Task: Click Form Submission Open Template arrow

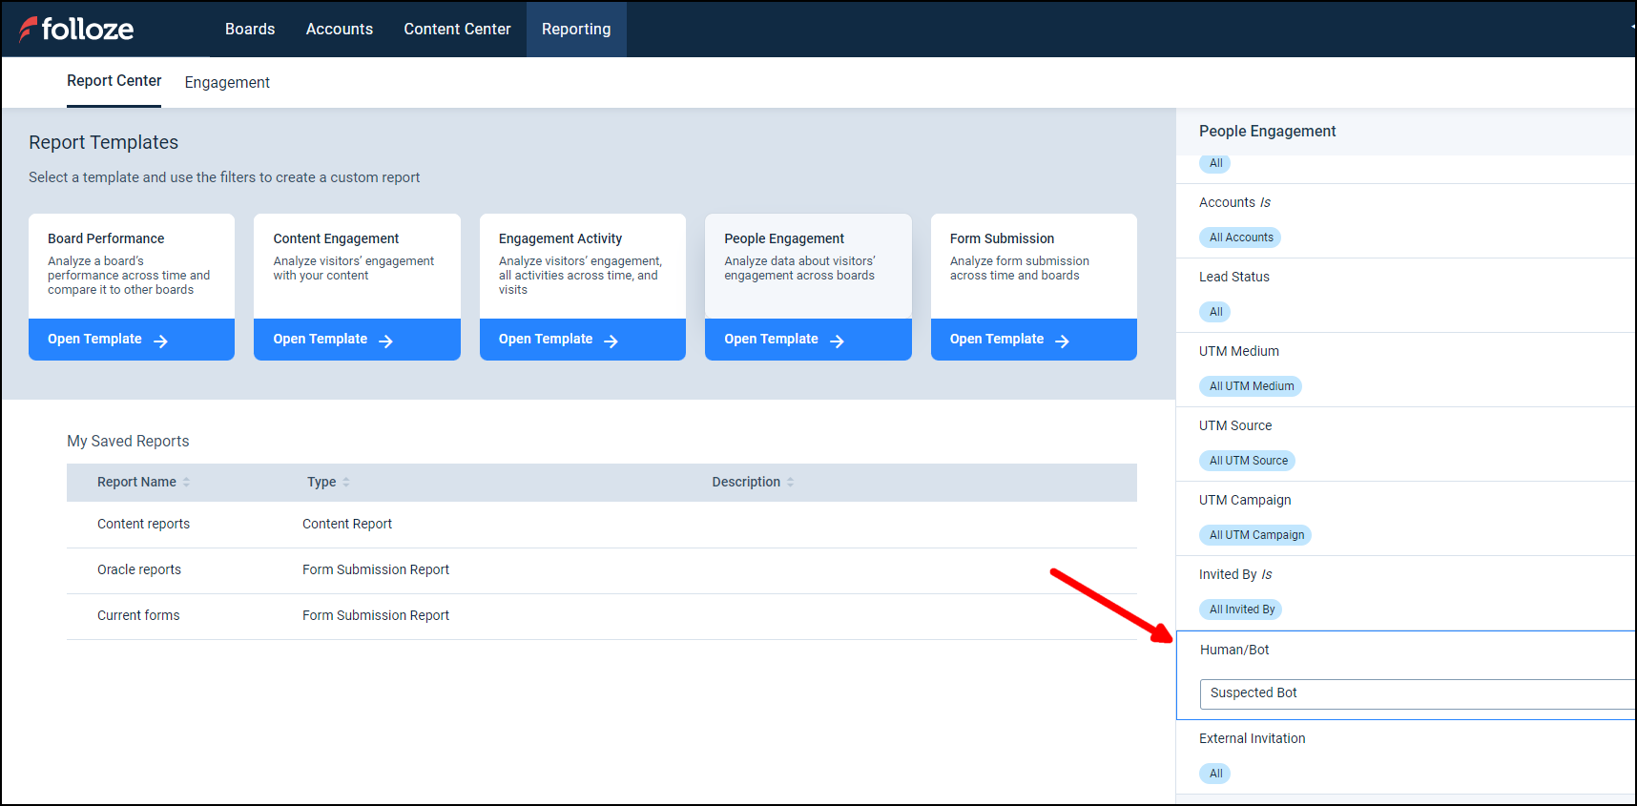Action: pyautogui.click(x=1062, y=341)
